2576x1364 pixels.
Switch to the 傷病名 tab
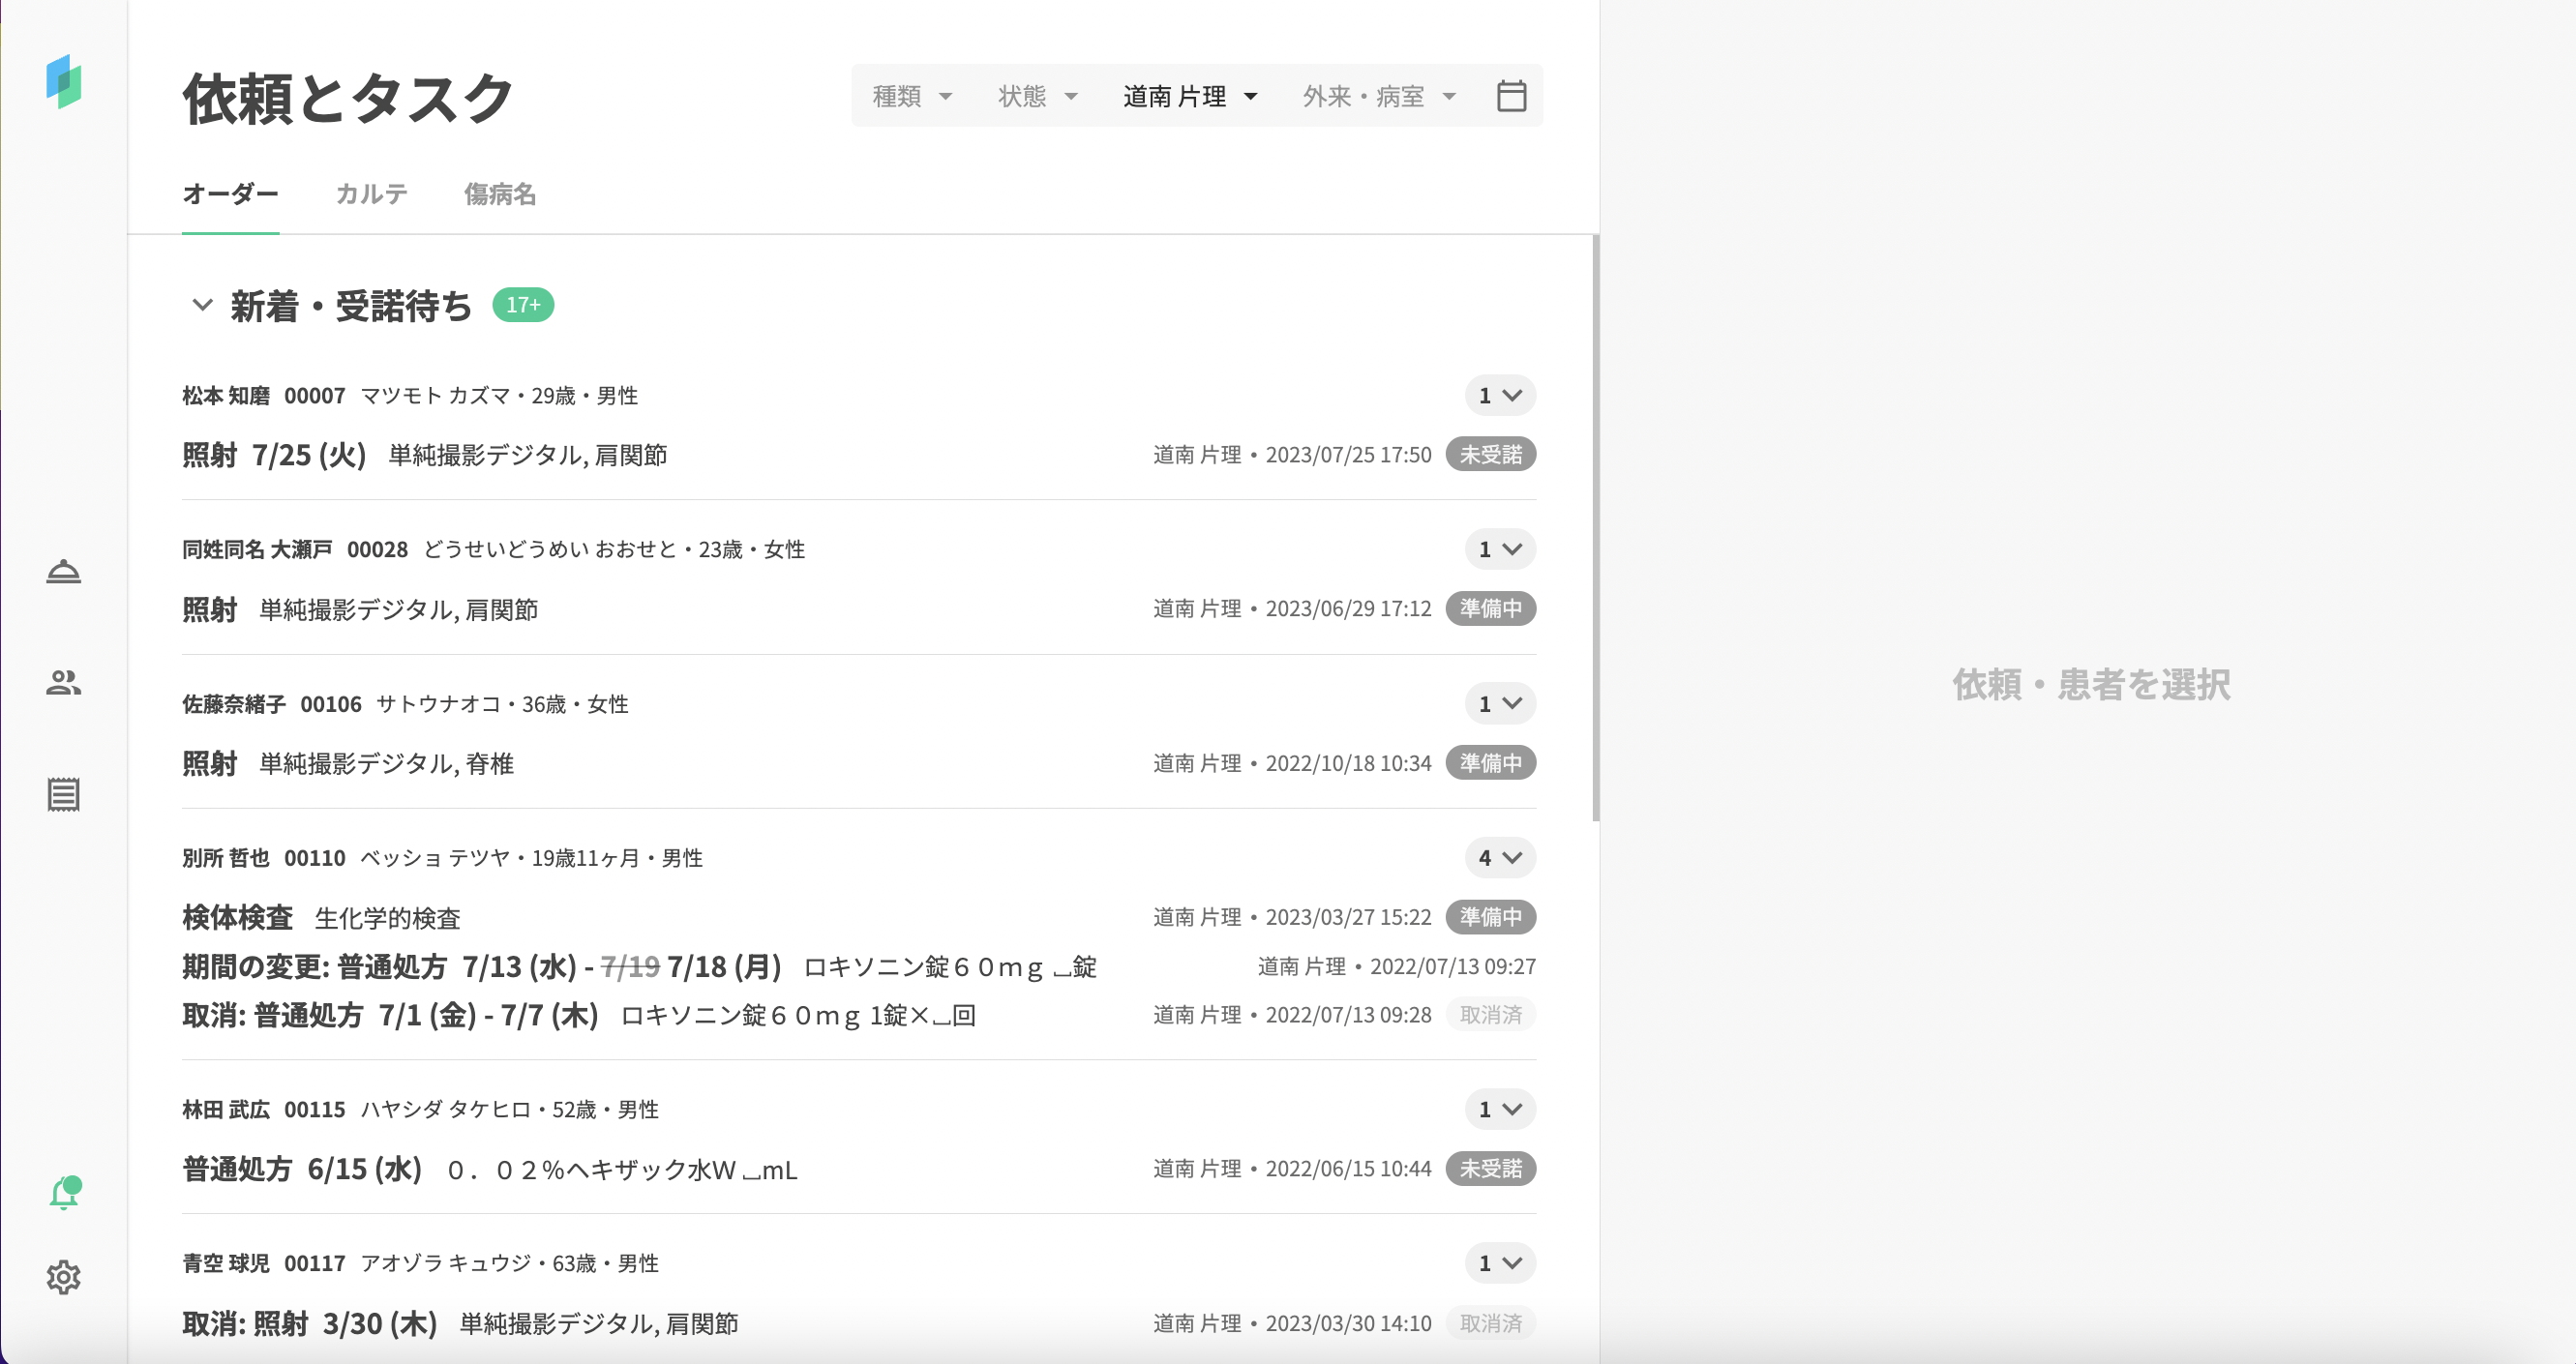tap(499, 194)
